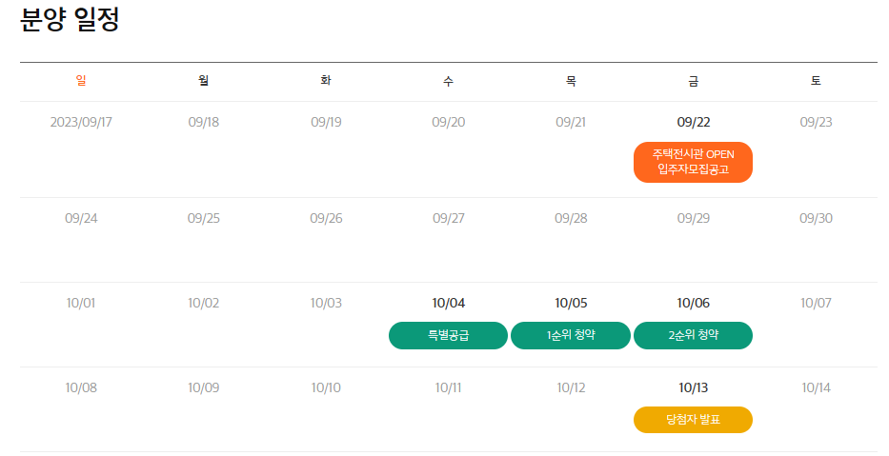Screen dimensions: 889x456
Task: Select the 09/26 date
Action: [x=326, y=218]
